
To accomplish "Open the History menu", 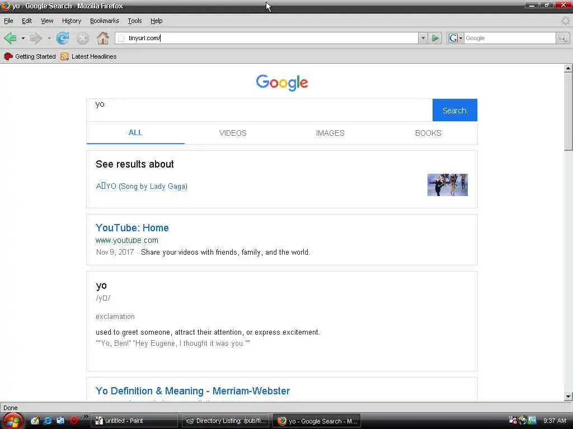I will click(x=72, y=21).
